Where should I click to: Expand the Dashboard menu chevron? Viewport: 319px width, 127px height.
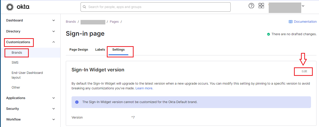pyautogui.click(x=54, y=20)
